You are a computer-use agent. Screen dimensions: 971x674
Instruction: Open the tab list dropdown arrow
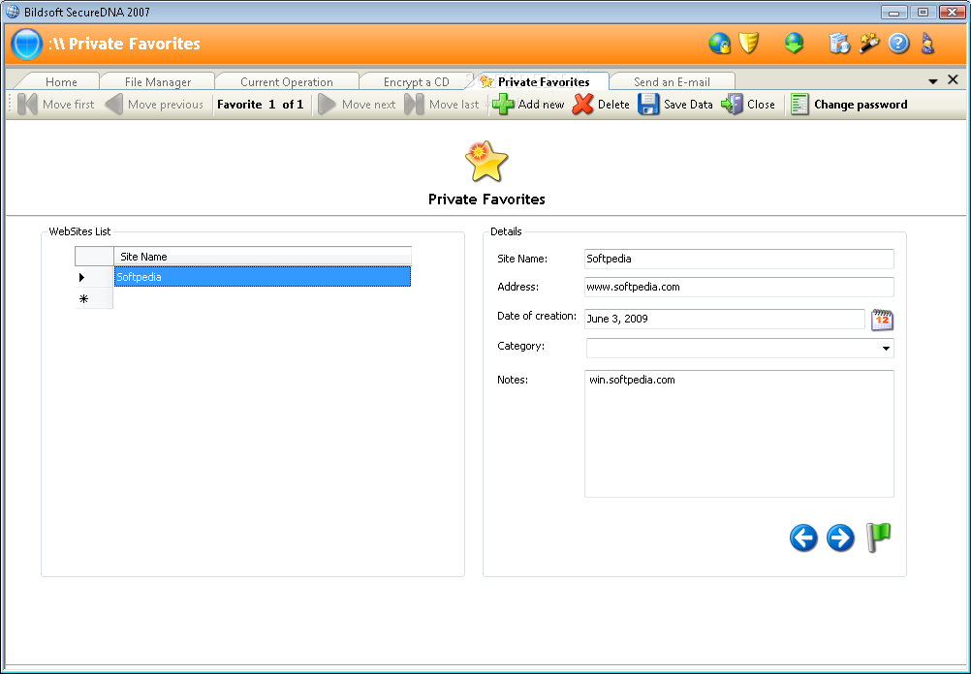(x=932, y=81)
